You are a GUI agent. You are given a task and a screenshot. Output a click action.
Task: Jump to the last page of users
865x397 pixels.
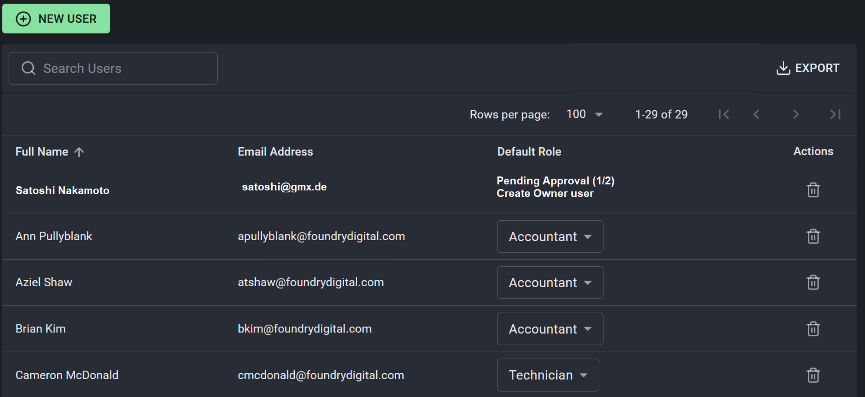(835, 114)
